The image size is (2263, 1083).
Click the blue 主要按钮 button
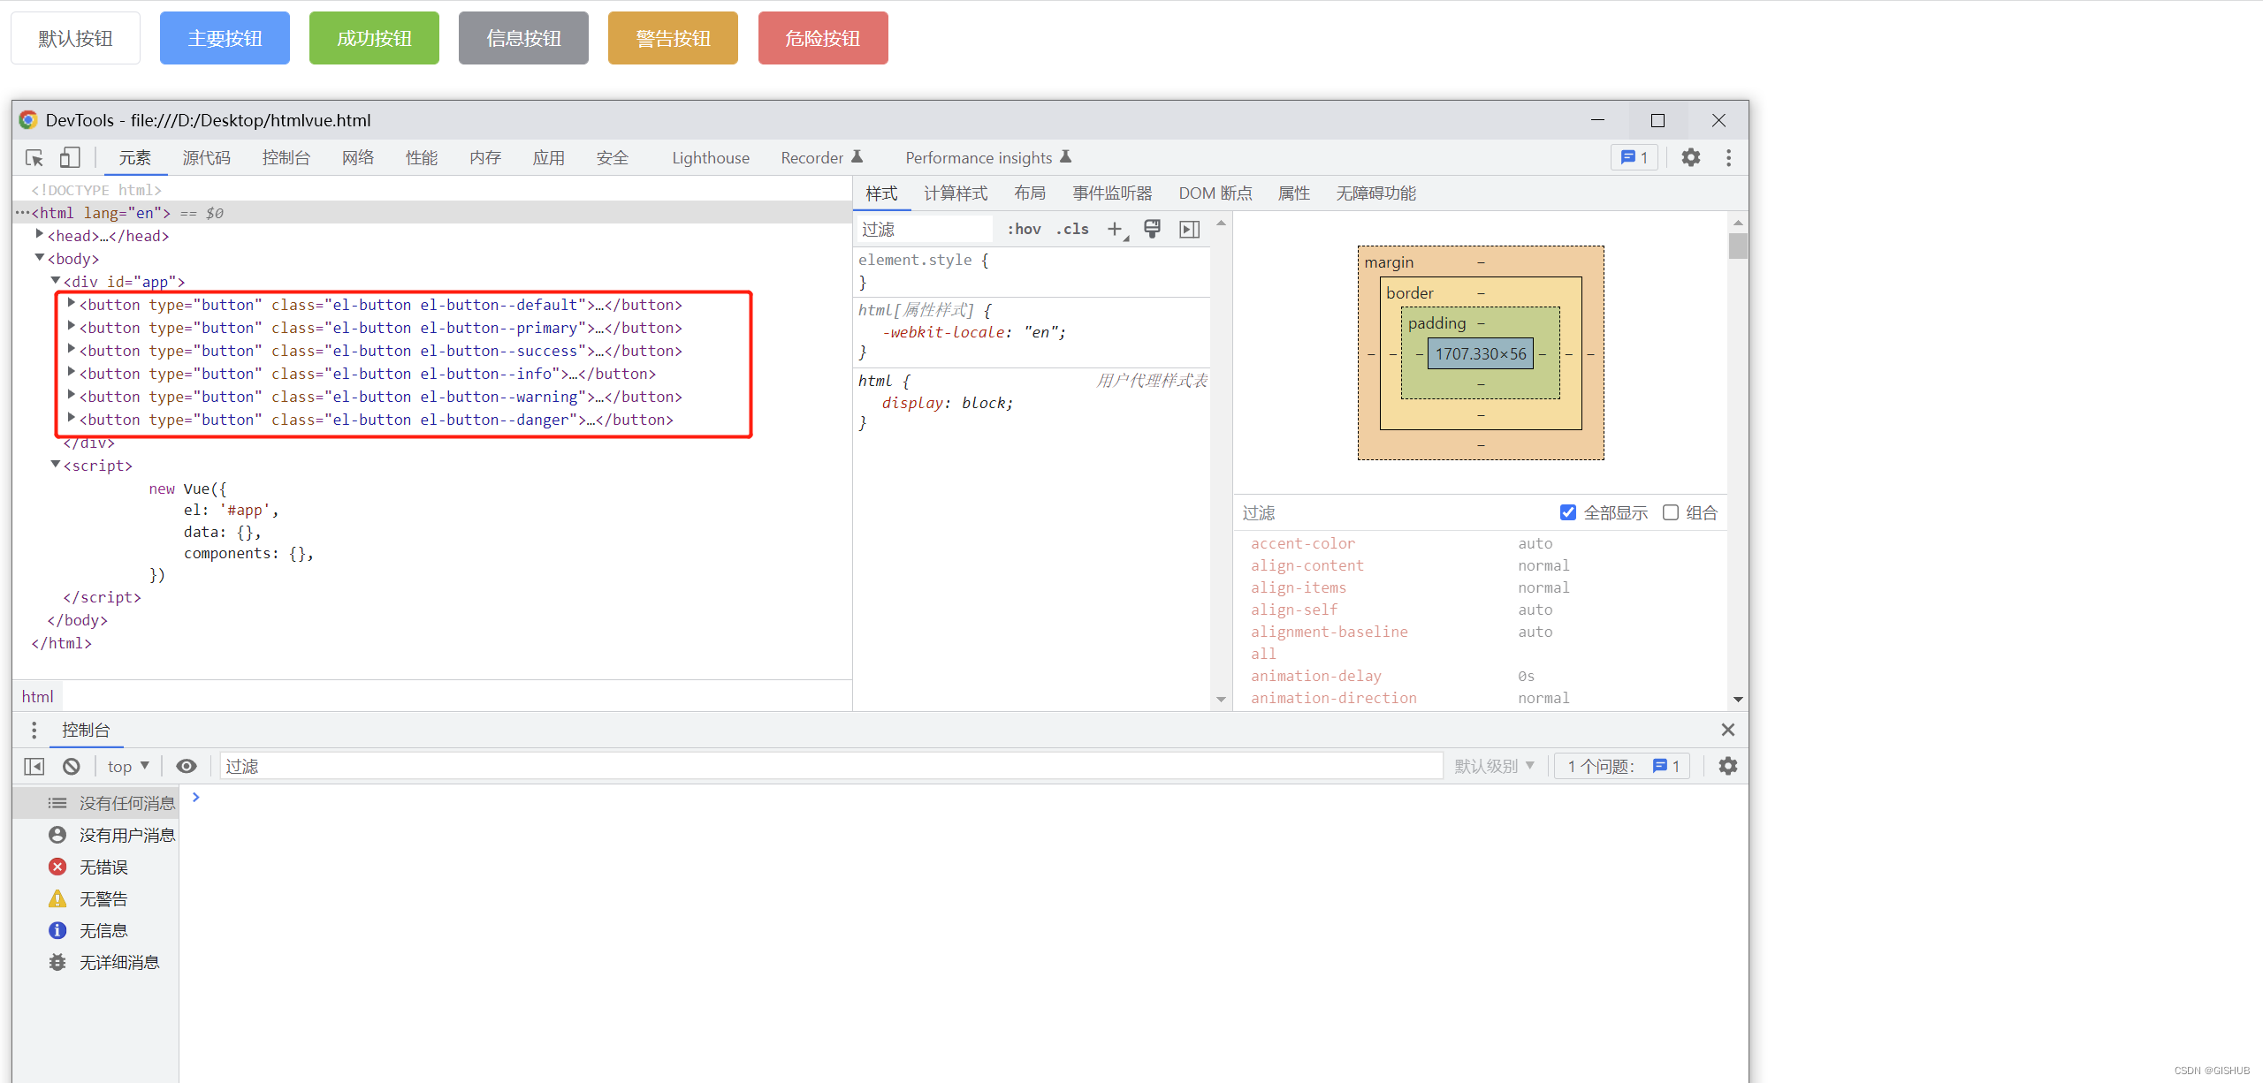[225, 38]
